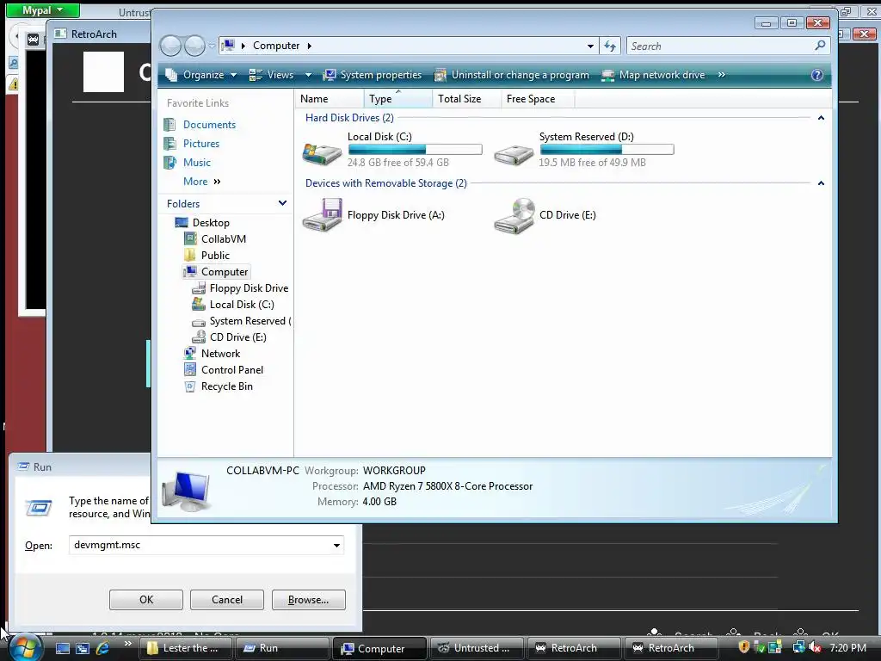Select the CD Drive (E:) icon
Screen dimensions: 881x661
coord(514,216)
